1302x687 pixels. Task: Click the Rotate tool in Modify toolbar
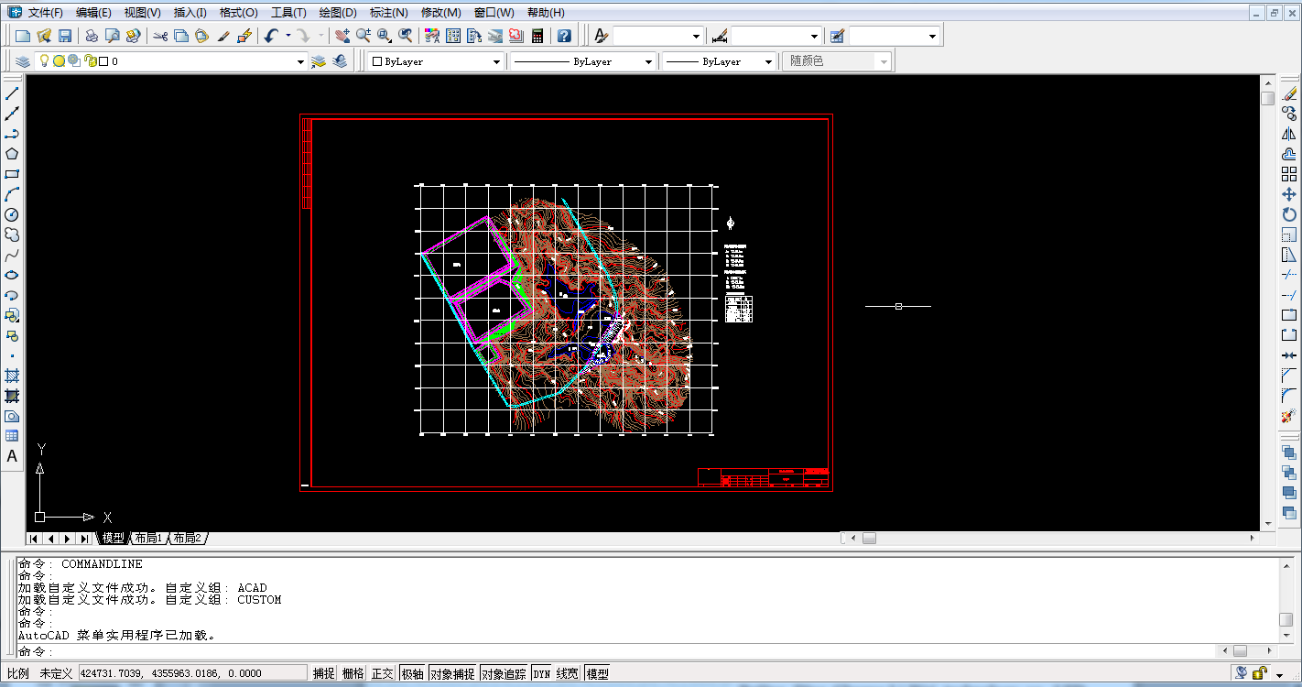[1289, 214]
